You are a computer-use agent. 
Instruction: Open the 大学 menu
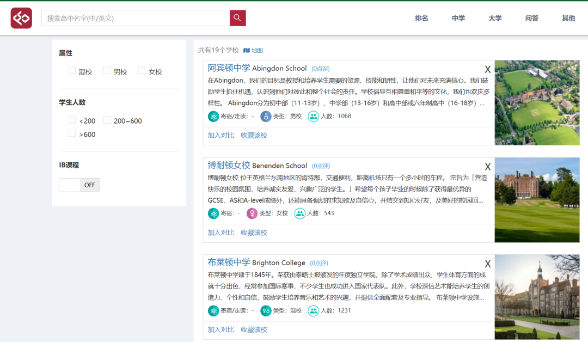[x=495, y=18]
